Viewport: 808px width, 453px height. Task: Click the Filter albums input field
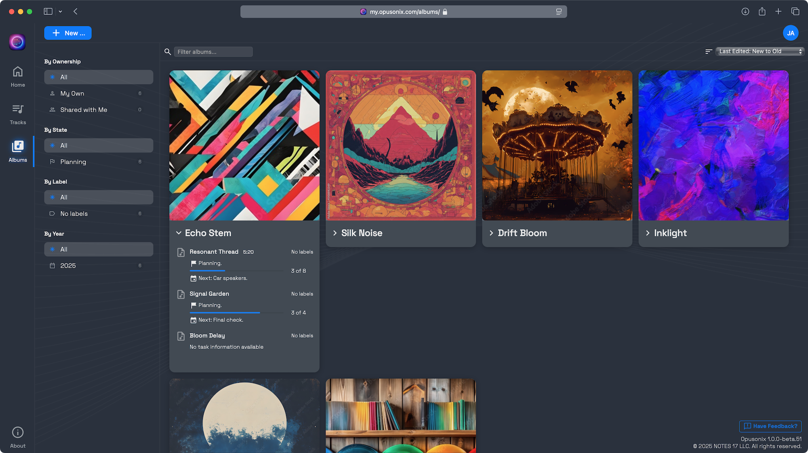click(213, 52)
